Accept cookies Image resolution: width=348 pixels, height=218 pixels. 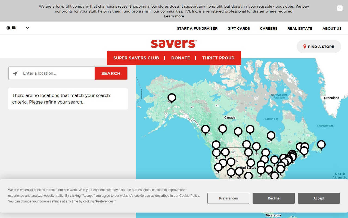(x=319, y=198)
